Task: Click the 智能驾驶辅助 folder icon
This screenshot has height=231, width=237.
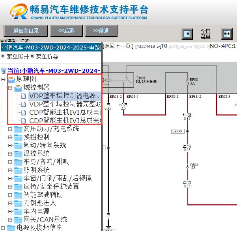Action: [x=18, y=195]
